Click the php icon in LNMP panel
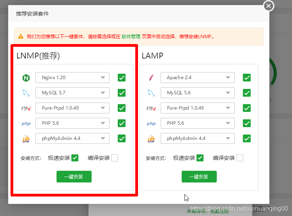This screenshot has width=292, height=216. (26, 124)
